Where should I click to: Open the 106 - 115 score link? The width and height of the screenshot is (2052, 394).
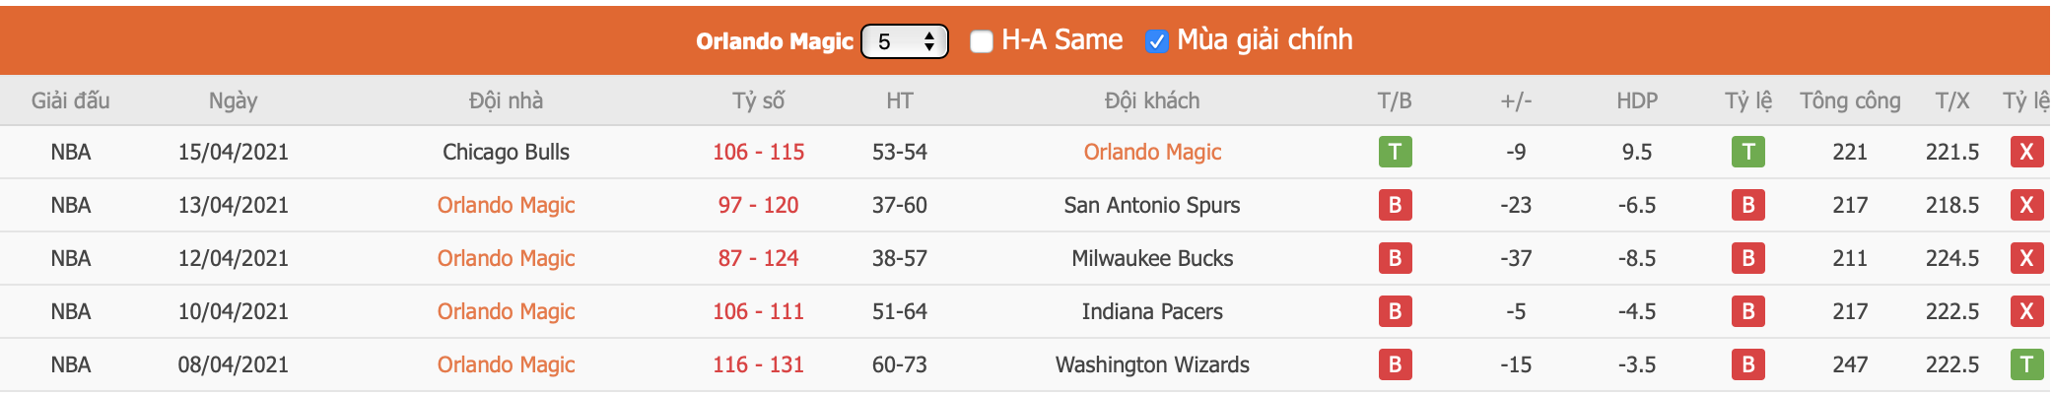[x=758, y=152]
